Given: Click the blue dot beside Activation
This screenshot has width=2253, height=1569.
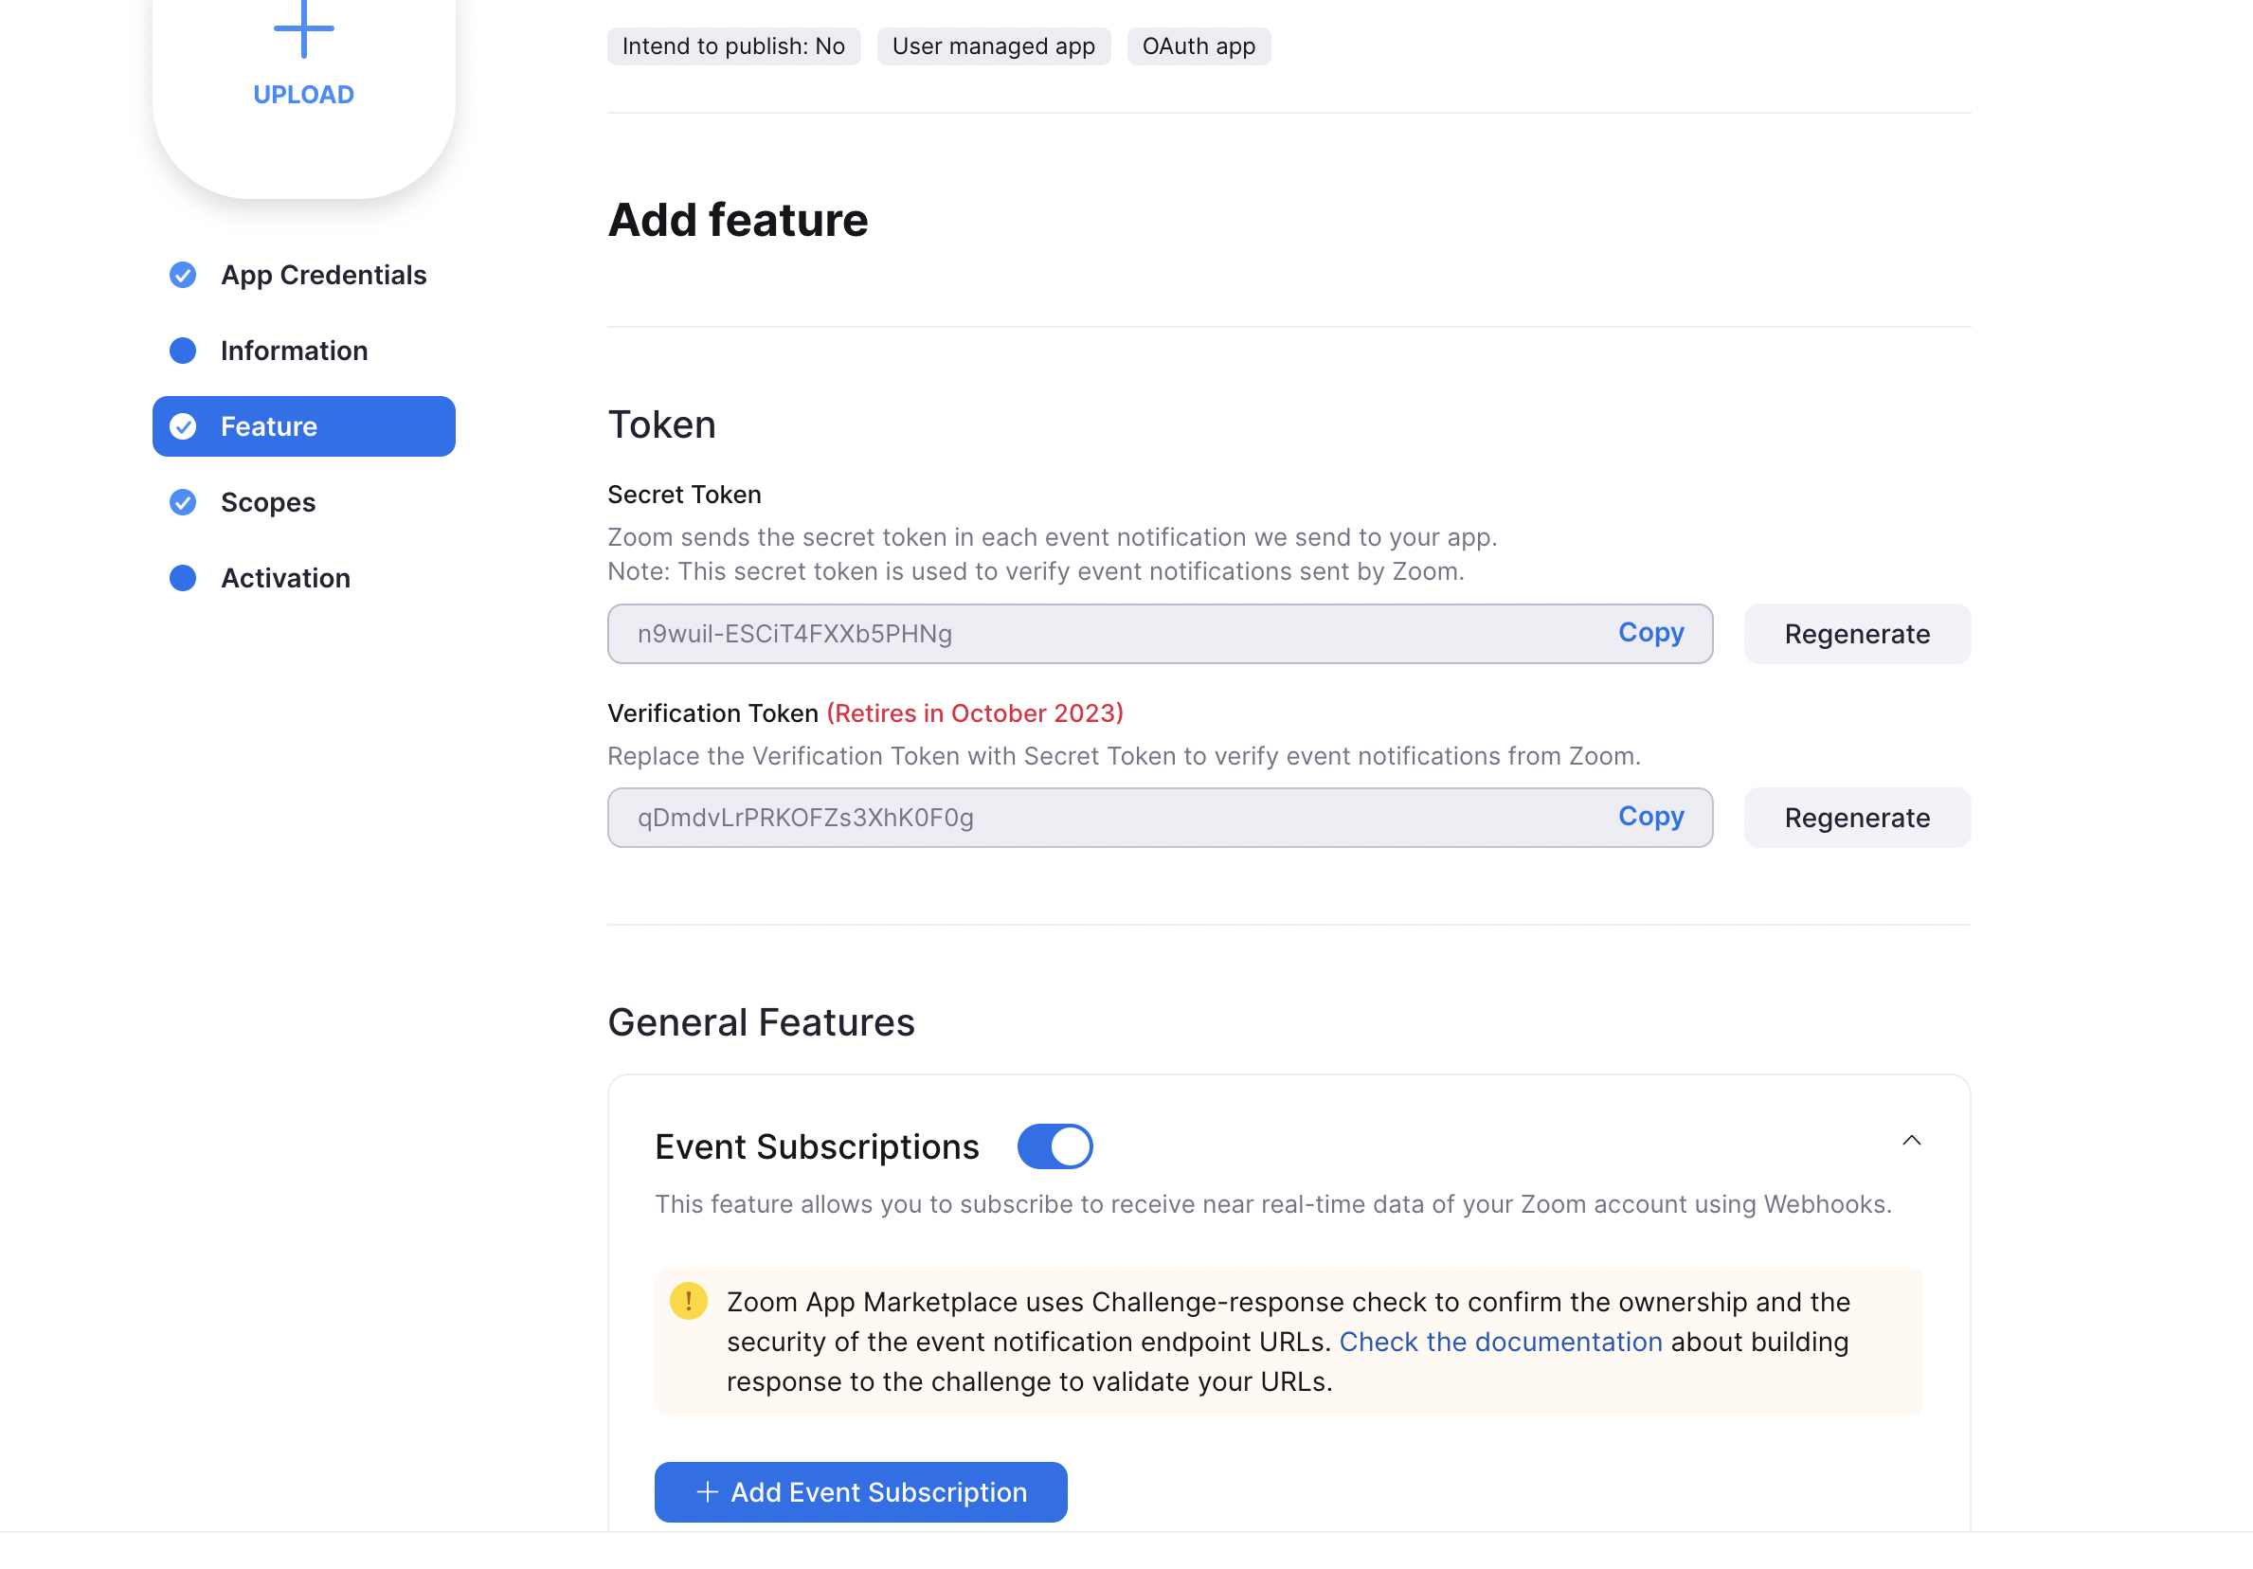Looking at the screenshot, I should click(x=183, y=578).
